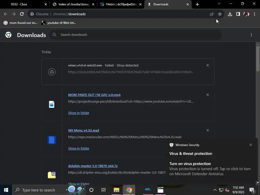
Task: Click the mp4 video file icon
Action: click(x=52, y=104)
